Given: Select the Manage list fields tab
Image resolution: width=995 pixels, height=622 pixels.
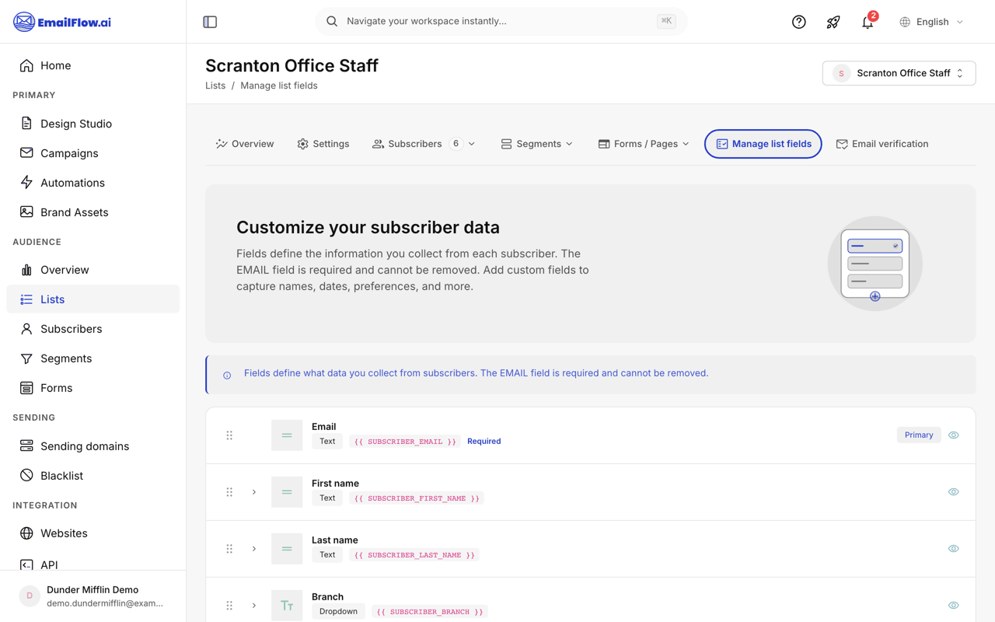Looking at the screenshot, I should click(763, 144).
